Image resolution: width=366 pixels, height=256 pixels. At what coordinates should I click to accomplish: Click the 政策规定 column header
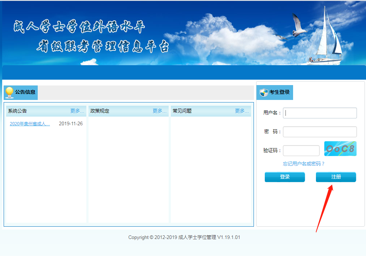(100, 111)
